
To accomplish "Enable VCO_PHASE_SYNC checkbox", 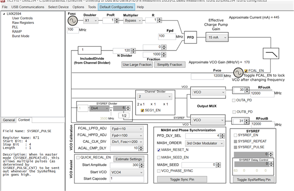I will (158, 171).
